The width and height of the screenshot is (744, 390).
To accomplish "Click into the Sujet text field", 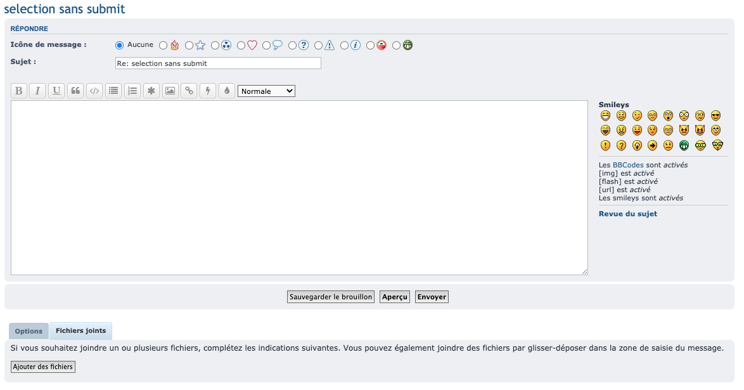I will click(x=218, y=63).
